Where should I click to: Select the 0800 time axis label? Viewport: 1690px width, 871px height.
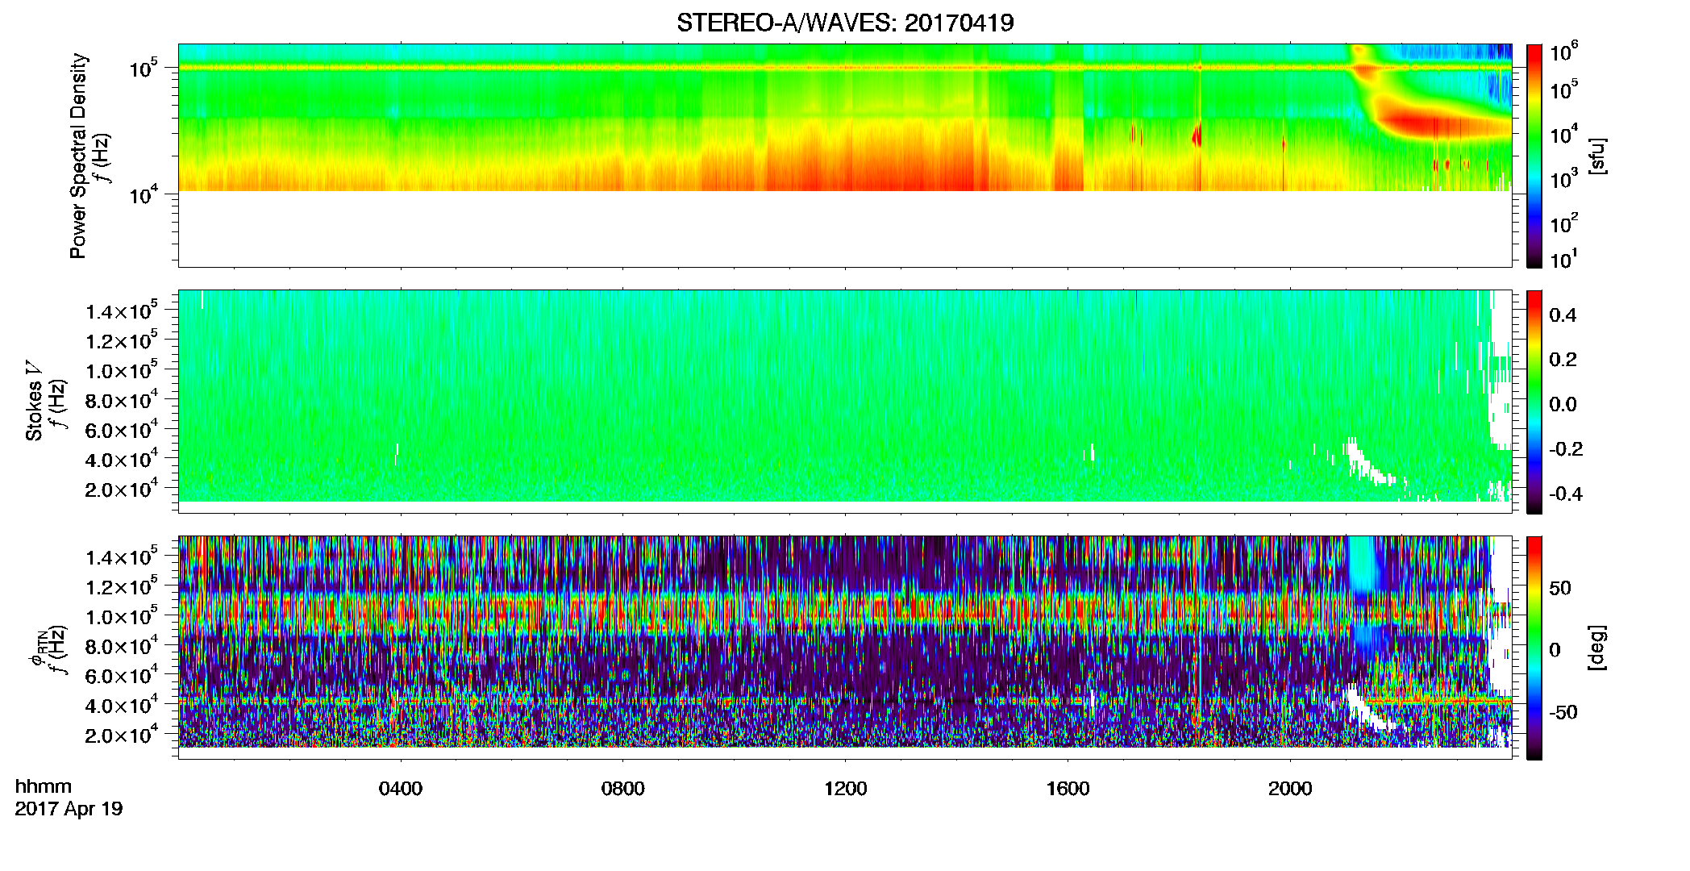point(623,789)
